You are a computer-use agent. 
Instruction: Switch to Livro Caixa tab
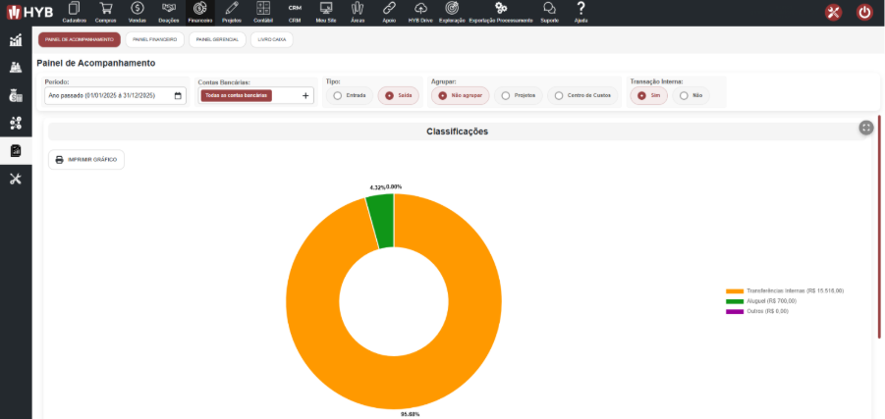click(271, 40)
